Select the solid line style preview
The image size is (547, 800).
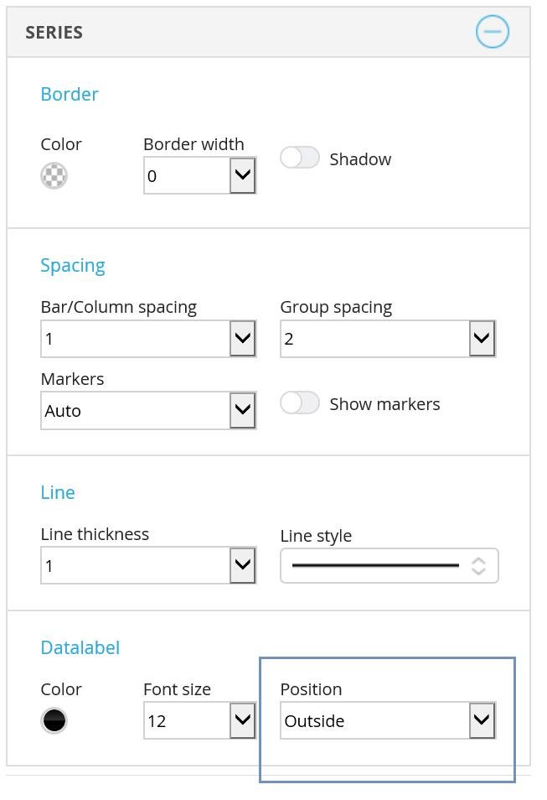(x=375, y=565)
